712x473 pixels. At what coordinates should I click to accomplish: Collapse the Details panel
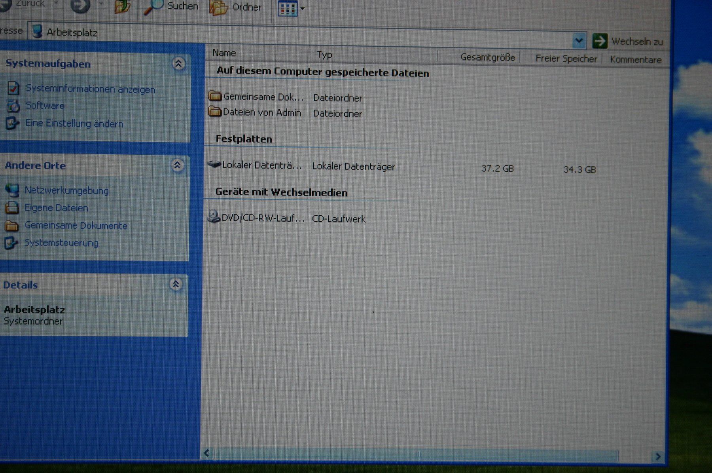pyautogui.click(x=176, y=284)
